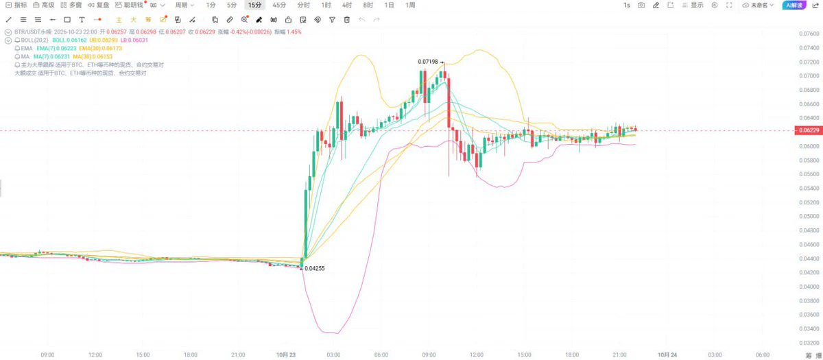Open the 指标 indicators menu

(16, 5)
